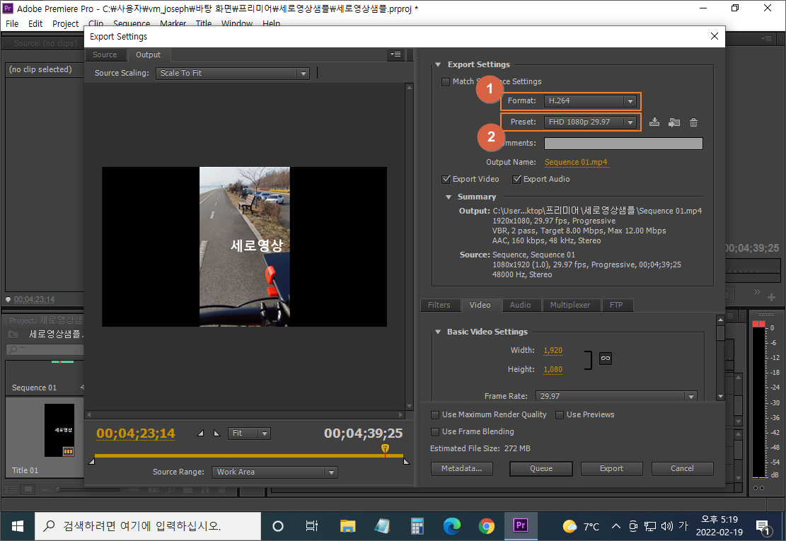
Task: Collapse the Basic Video Settings section
Action: coord(438,332)
